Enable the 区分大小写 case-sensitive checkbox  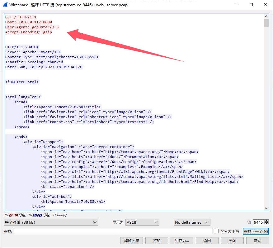[x=217, y=231]
